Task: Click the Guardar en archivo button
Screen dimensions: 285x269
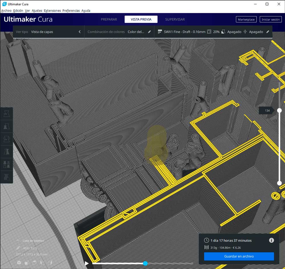Action: click(x=239, y=256)
